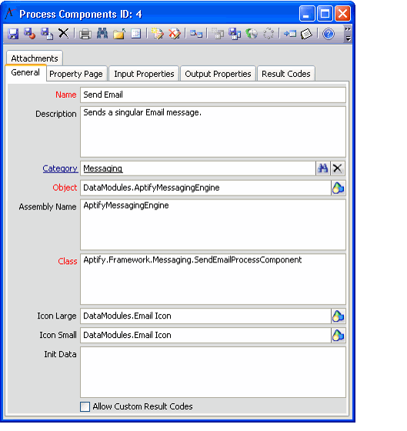Click Save and New icon with document

(x=47, y=34)
